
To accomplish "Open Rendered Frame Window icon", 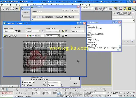I will [x=129, y=9].
